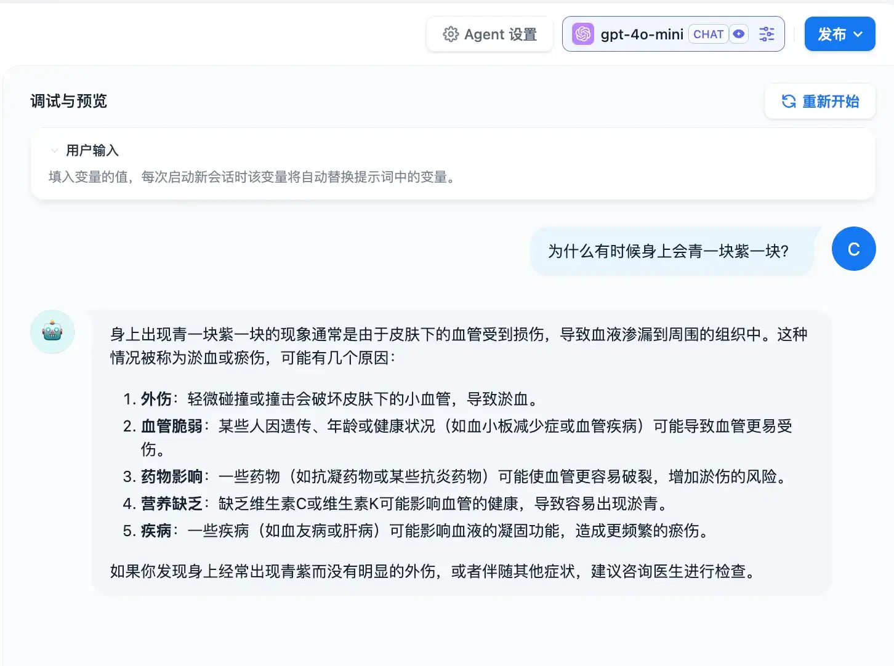Click the list item starting with 疾病
Image resolution: width=894 pixels, height=666 pixels.
(x=418, y=531)
